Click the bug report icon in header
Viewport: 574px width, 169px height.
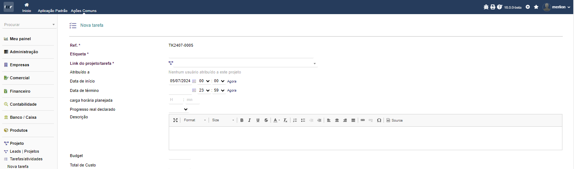(486, 7)
